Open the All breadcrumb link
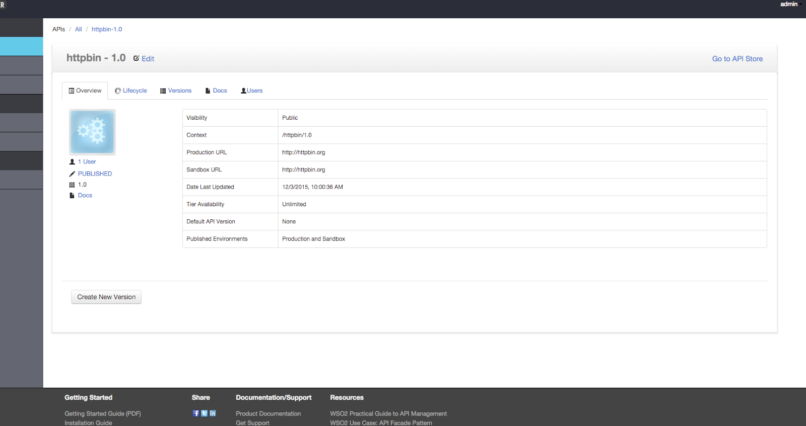The height and width of the screenshot is (426, 806). coord(78,29)
